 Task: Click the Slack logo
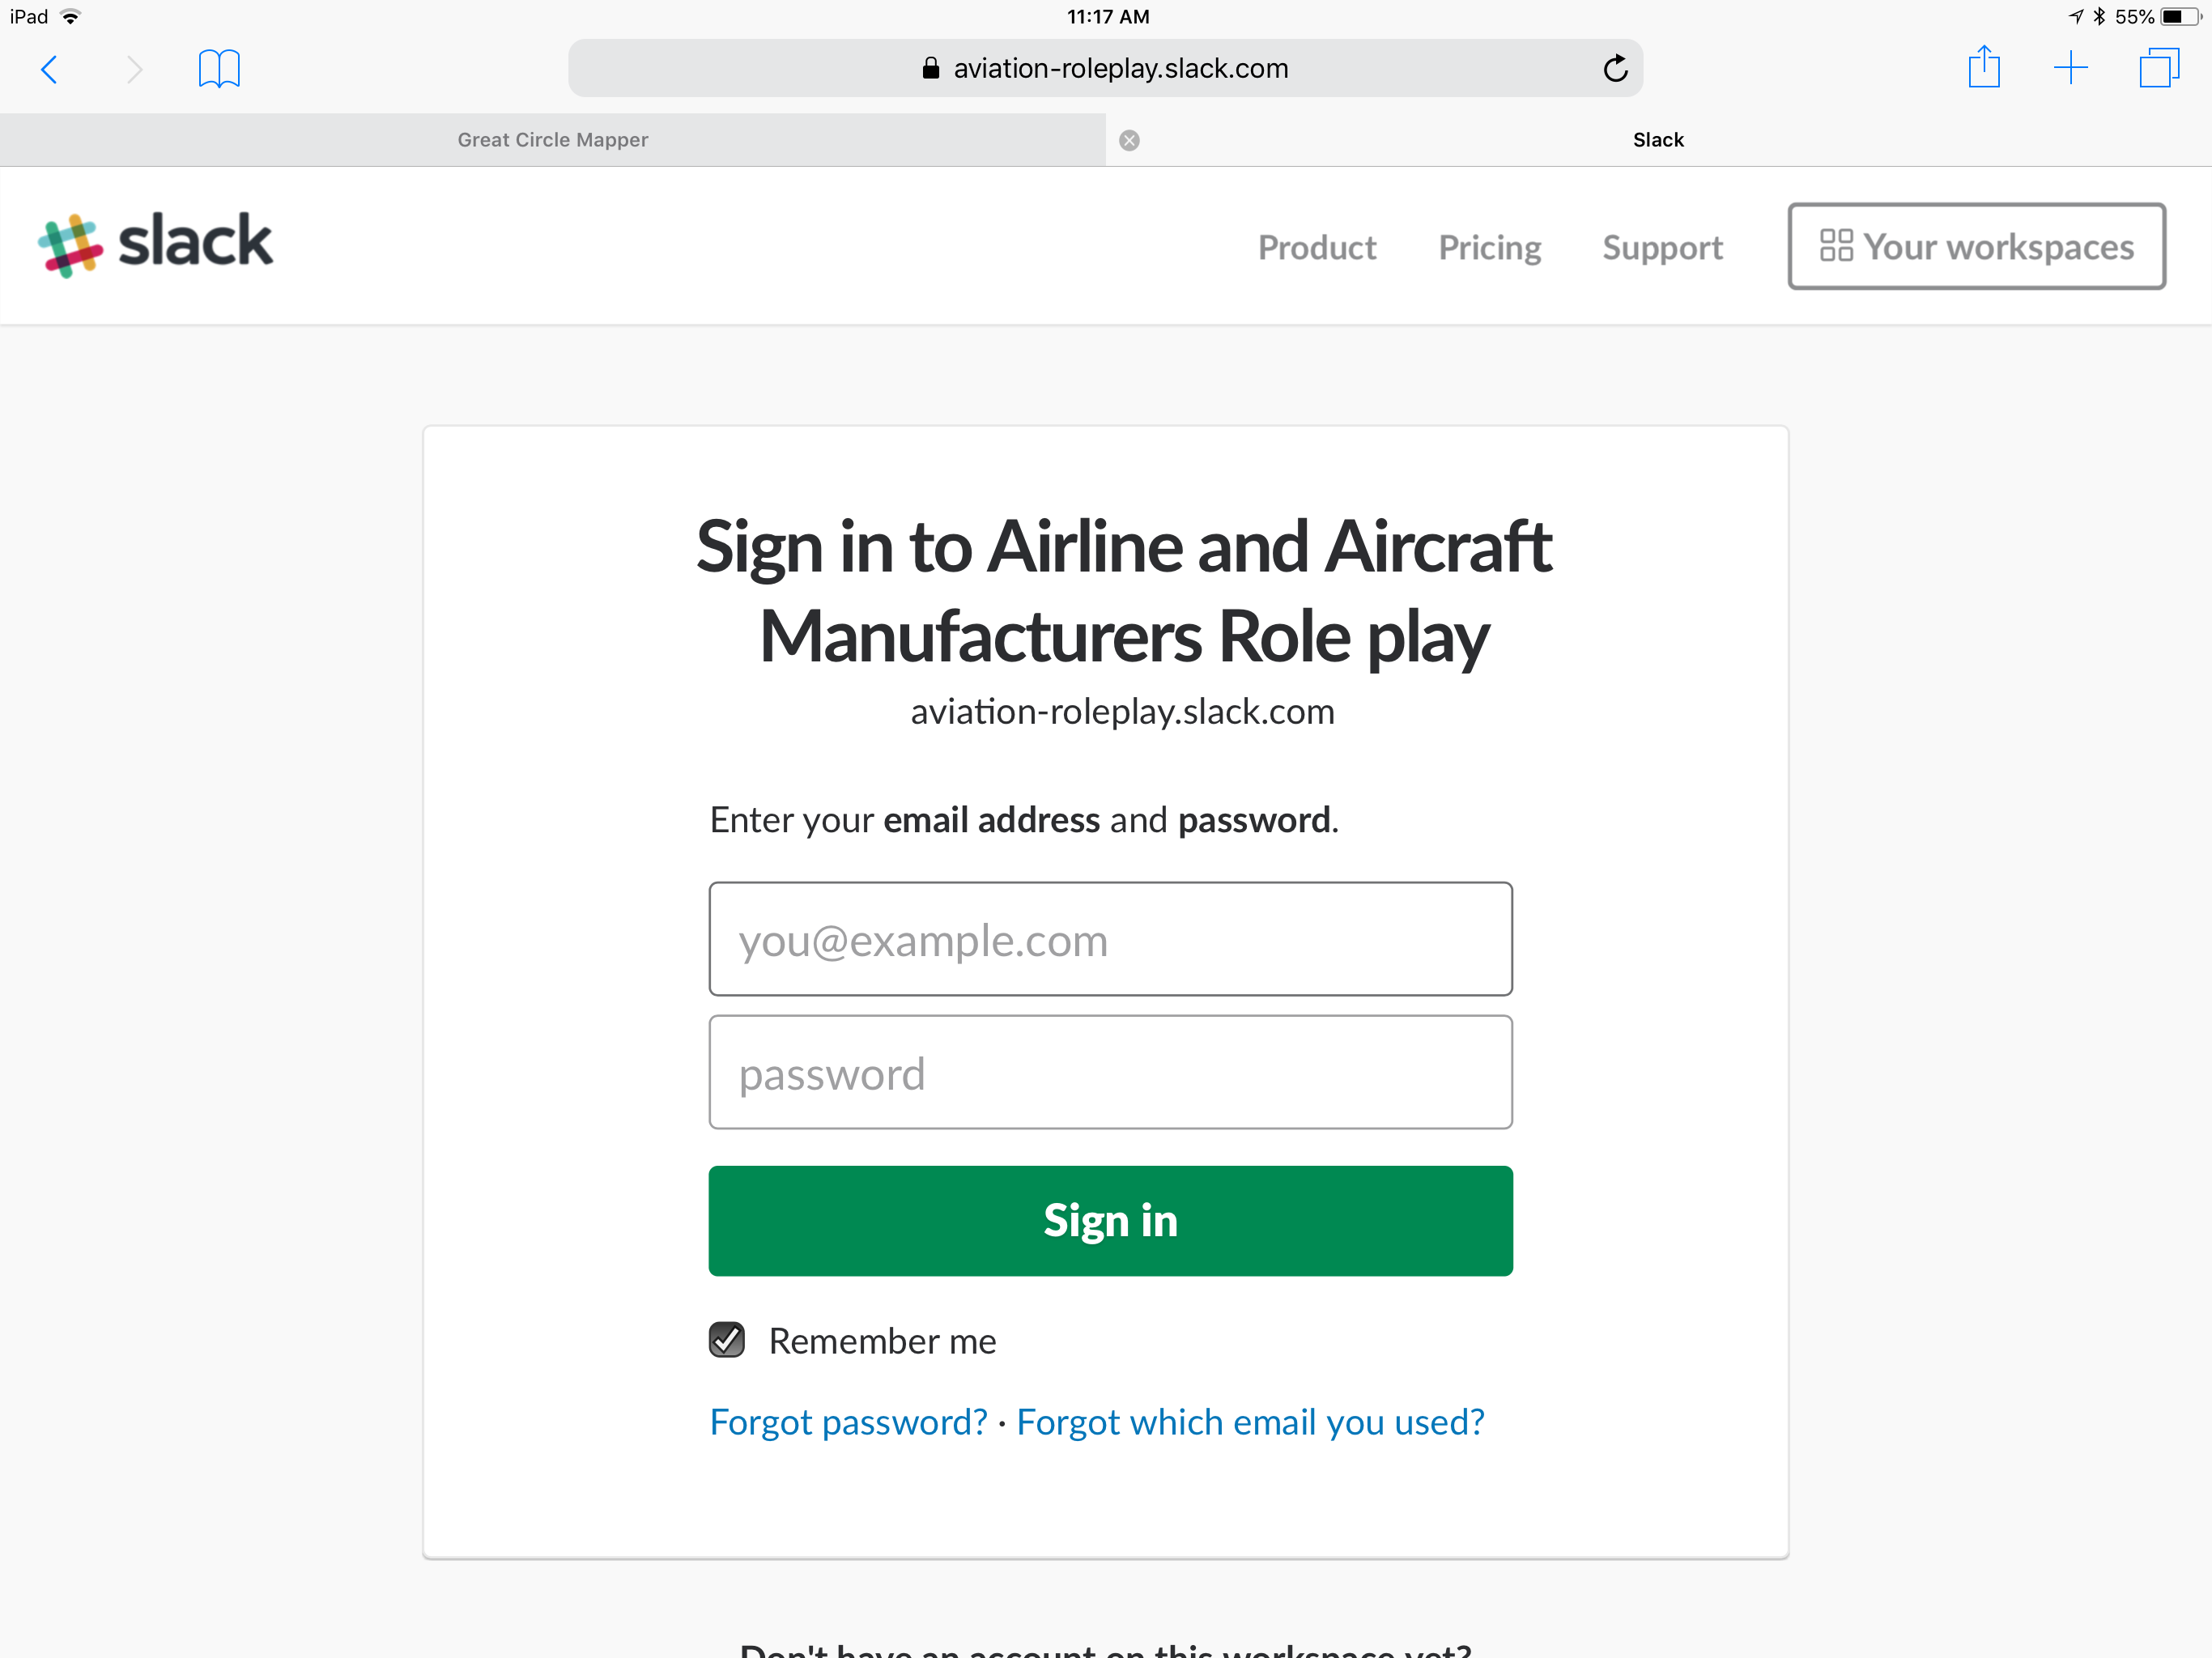[x=156, y=243]
